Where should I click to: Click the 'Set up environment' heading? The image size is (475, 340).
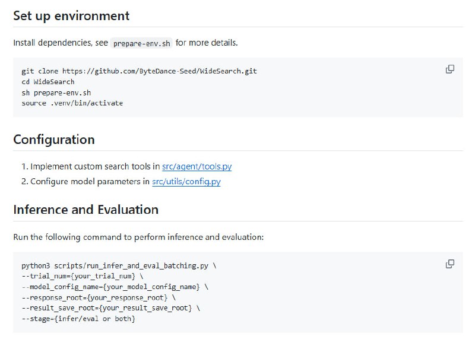pyautogui.click(x=71, y=15)
